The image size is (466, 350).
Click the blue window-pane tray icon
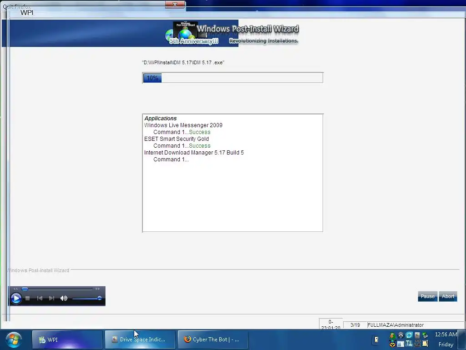[400, 344]
